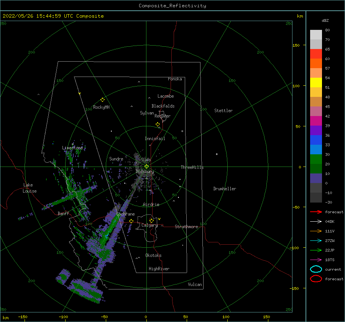Click the Lacombe town label
The height and width of the screenshot is (322, 345).
pyautogui.click(x=166, y=96)
